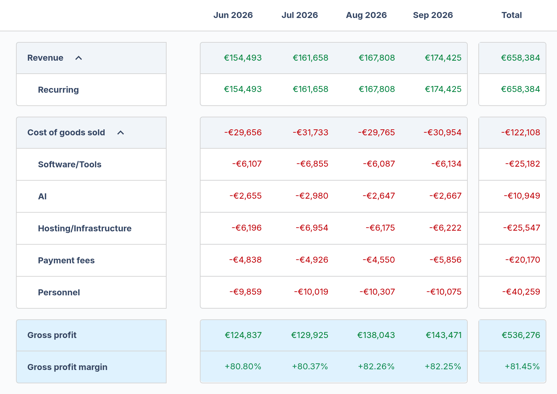Screen dimensions: 557x394
Task: Select COGS July value -€31,733
Action: click(x=310, y=132)
